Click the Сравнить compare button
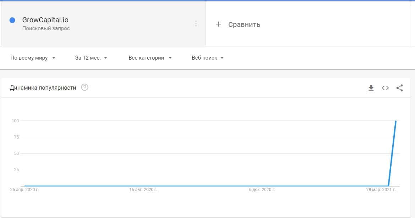The image size is (415, 218). pos(244,24)
